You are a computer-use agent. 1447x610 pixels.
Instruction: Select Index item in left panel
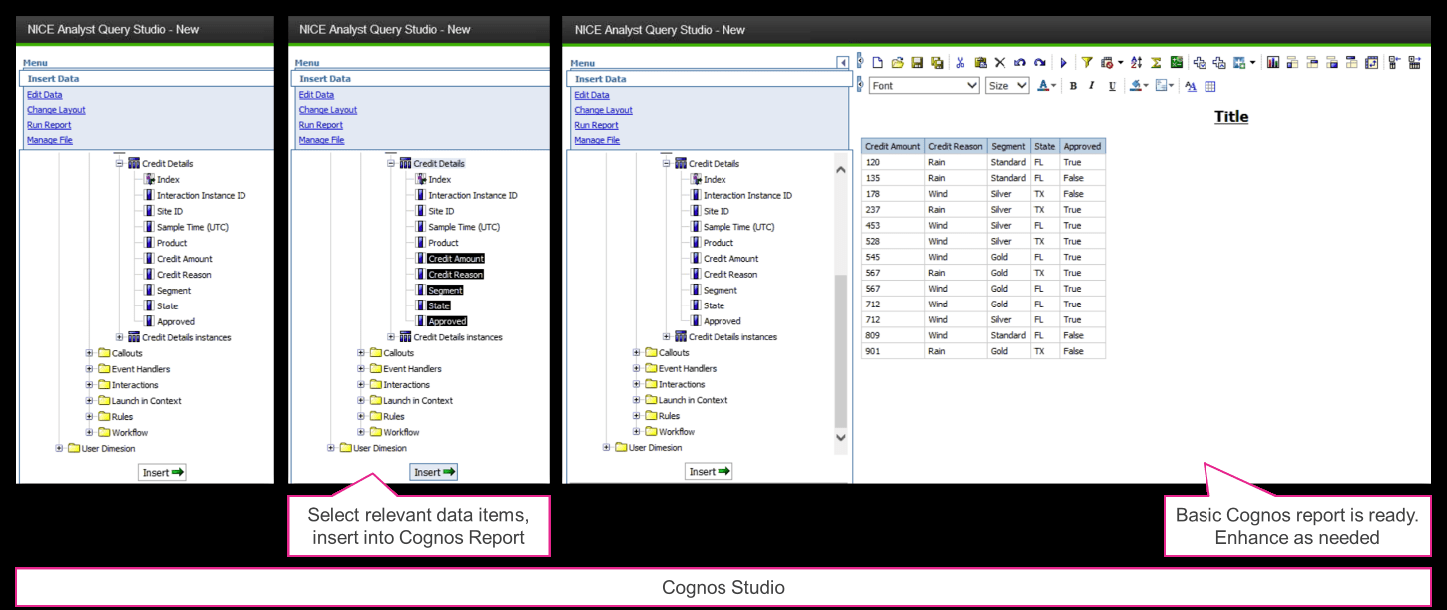click(168, 179)
